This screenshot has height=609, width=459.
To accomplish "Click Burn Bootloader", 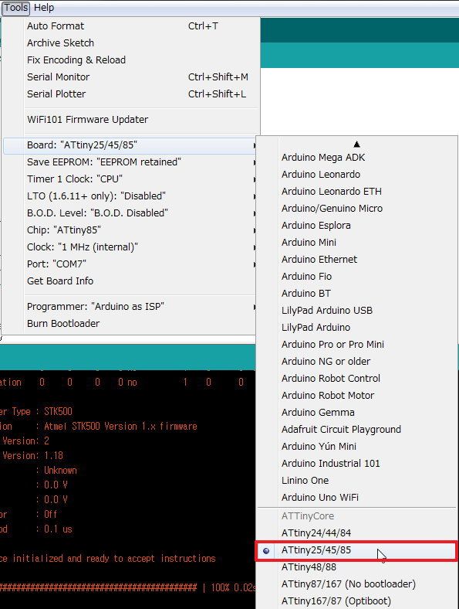I will pyautogui.click(x=130, y=324).
